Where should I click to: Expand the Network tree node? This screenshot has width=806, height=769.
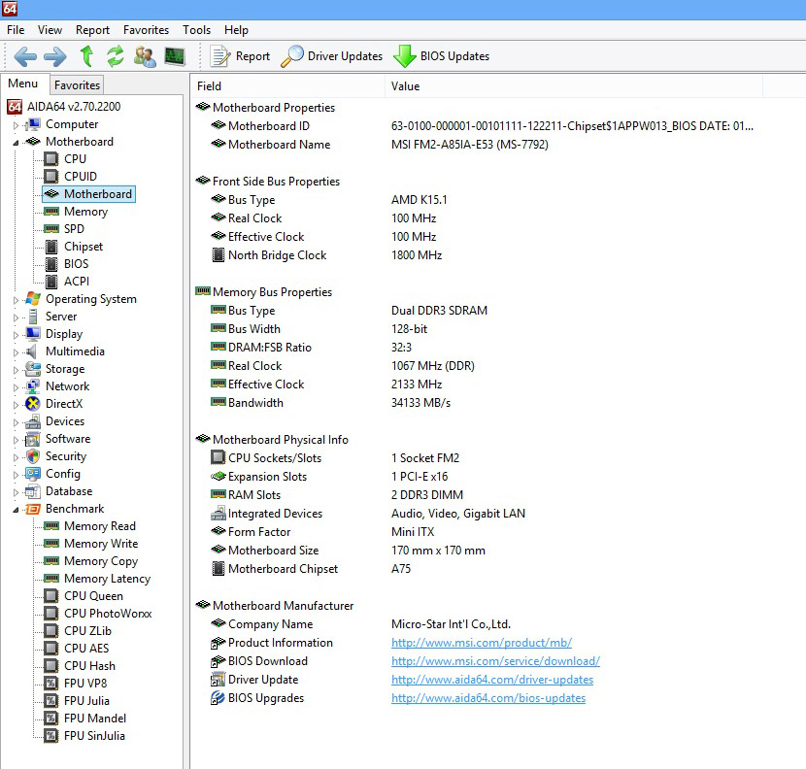tap(16, 387)
